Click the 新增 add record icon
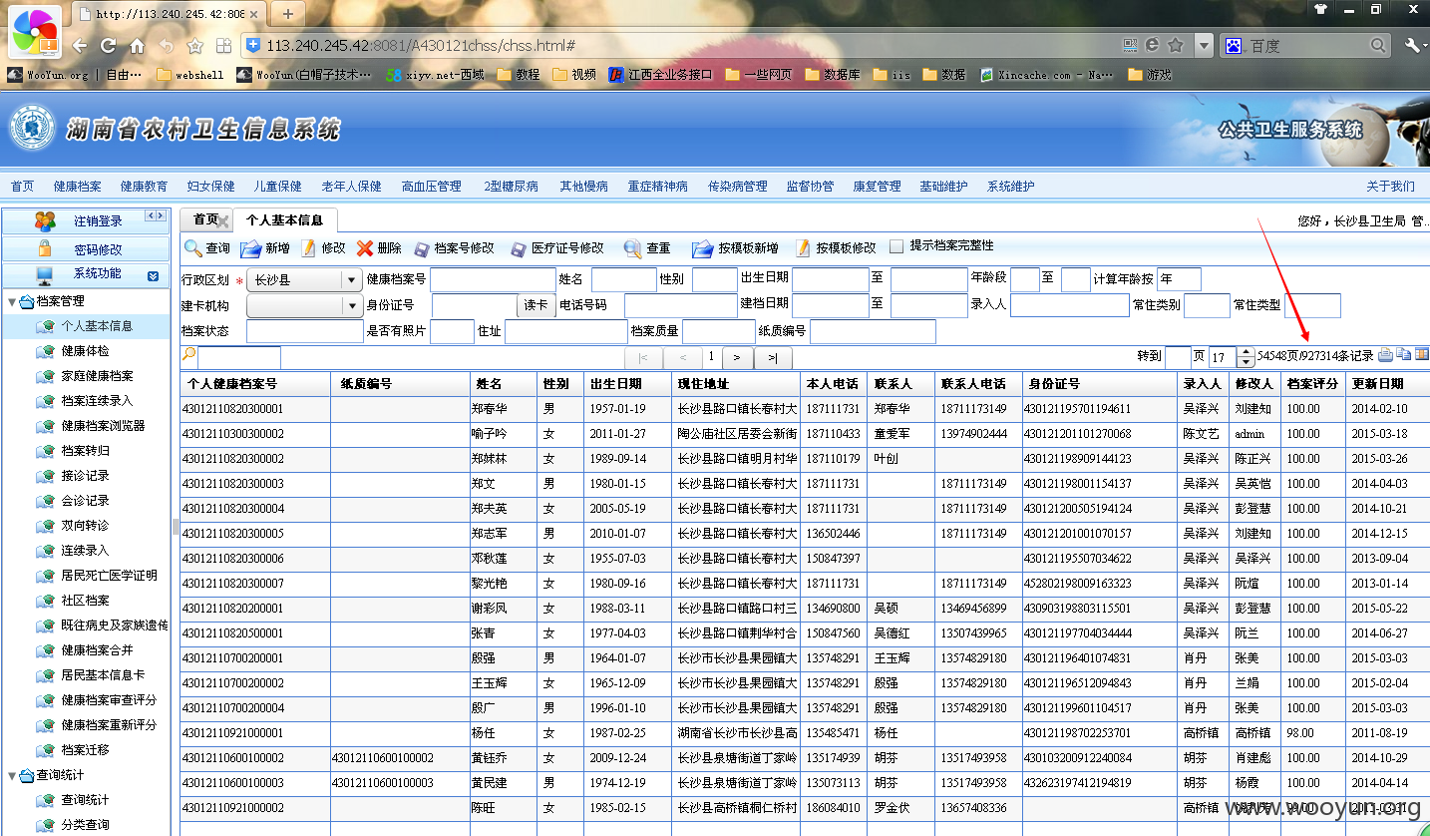The height and width of the screenshot is (836, 1430). (x=250, y=248)
